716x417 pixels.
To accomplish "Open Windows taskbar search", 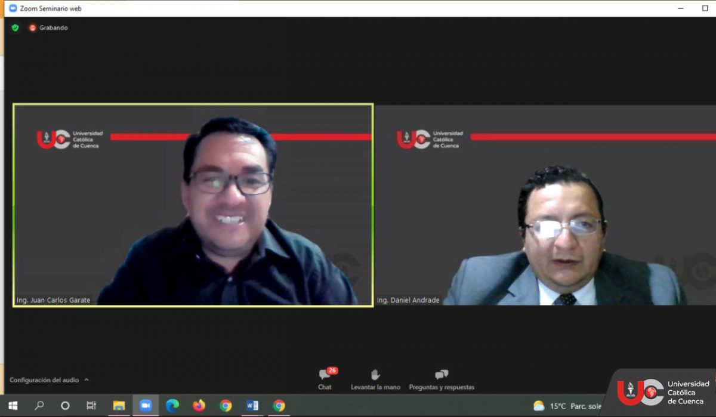I will (x=39, y=406).
